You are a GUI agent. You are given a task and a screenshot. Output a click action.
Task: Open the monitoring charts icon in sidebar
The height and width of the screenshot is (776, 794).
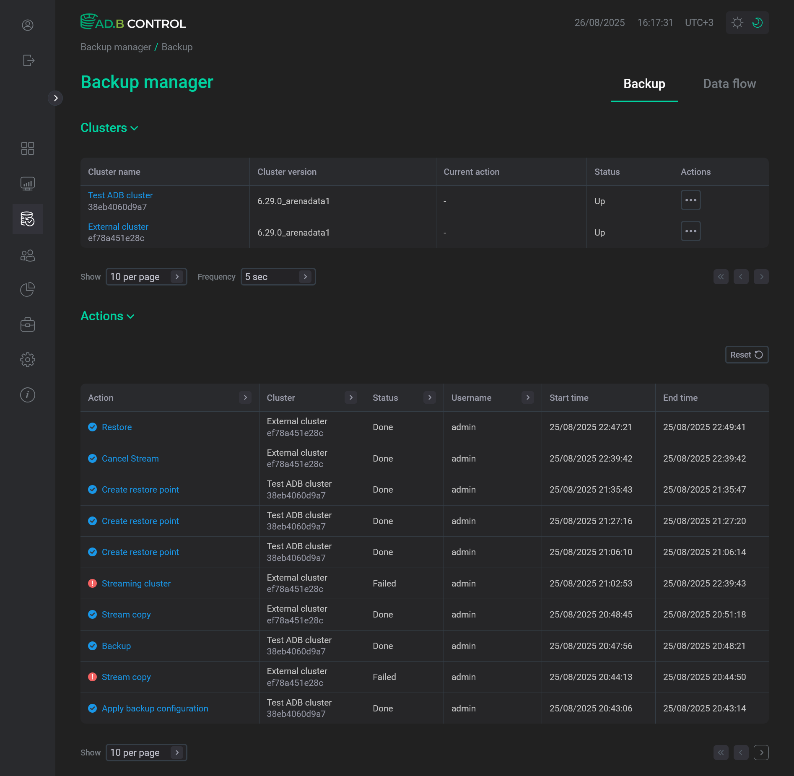(28, 183)
